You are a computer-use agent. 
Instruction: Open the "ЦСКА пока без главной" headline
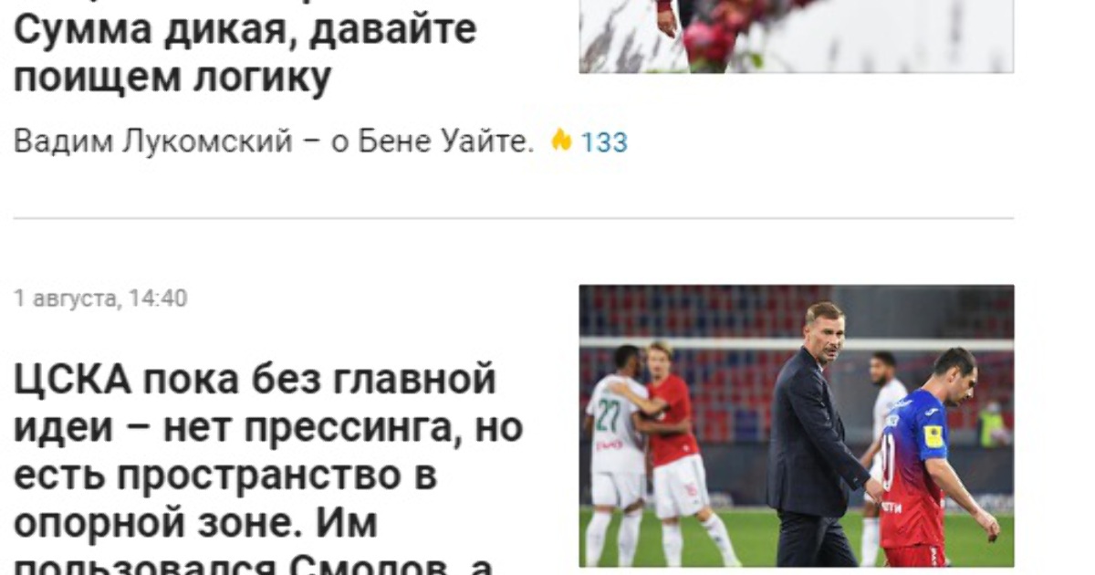click(x=255, y=378)
